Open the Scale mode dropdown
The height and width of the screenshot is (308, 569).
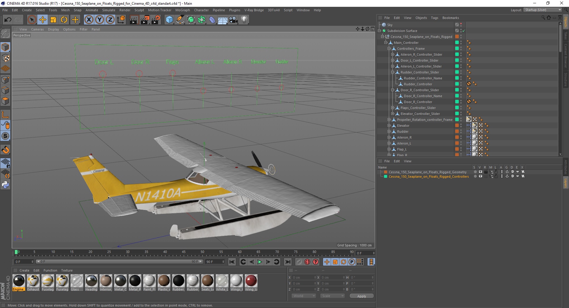(x=333, y=296)
